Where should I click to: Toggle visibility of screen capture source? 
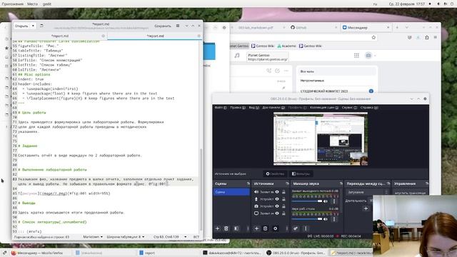(277, 213)
